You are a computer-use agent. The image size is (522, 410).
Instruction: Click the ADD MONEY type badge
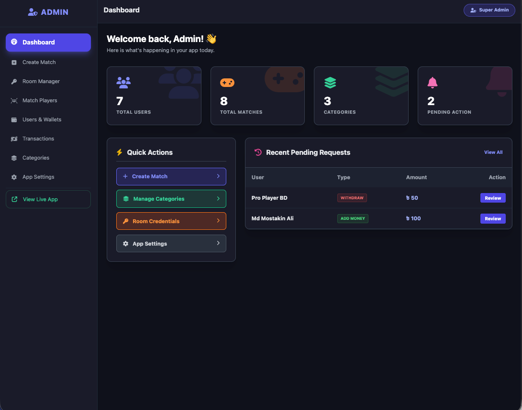[353, 218]
